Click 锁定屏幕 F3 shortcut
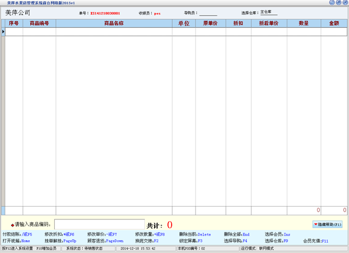The height and width of the screenshot is (253, 349). [x=191, y=240]
